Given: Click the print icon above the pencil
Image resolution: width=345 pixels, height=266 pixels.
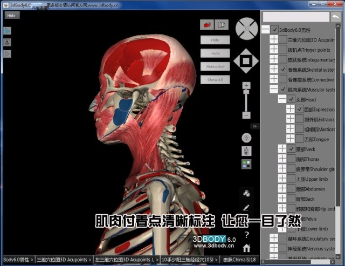Looking at the screenshot, I should pos(246,193).
